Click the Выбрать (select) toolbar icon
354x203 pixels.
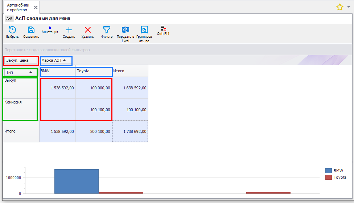coord(12,30)
